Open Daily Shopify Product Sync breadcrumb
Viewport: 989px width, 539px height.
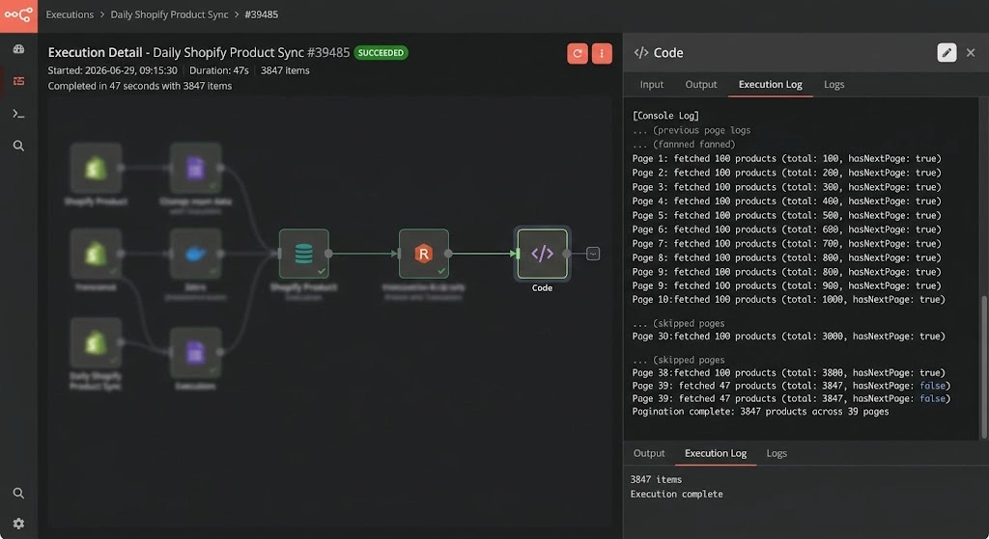coord(169,14)
